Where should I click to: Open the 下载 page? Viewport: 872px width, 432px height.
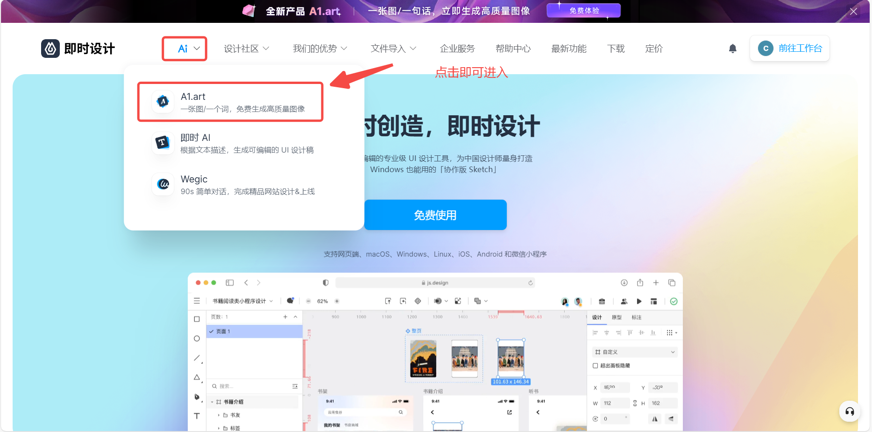[616, 49]
